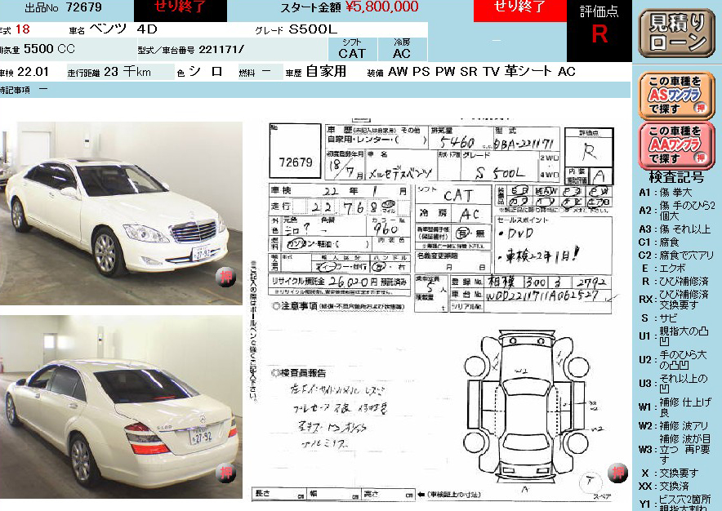
Task: Click the red R grade under 評価点
Action: click(599, 34)
